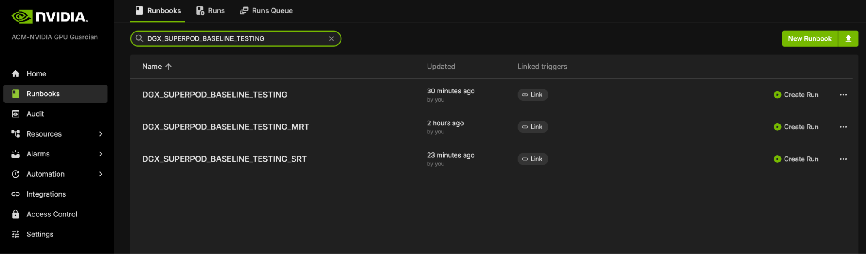Expand the Resources submenu
Viewport: 866px width, 254px height.
[x=101, y=134]
